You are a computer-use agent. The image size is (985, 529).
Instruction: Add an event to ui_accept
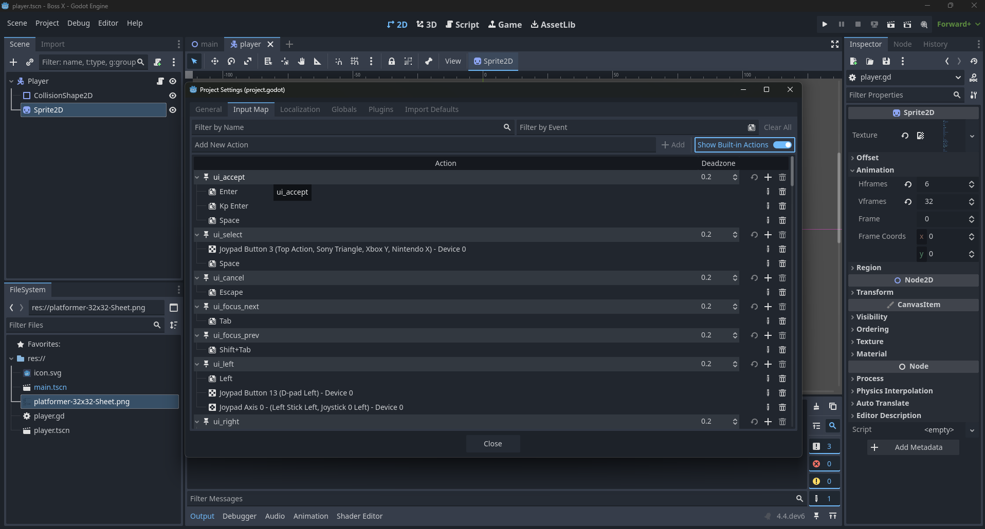(768, 177)
